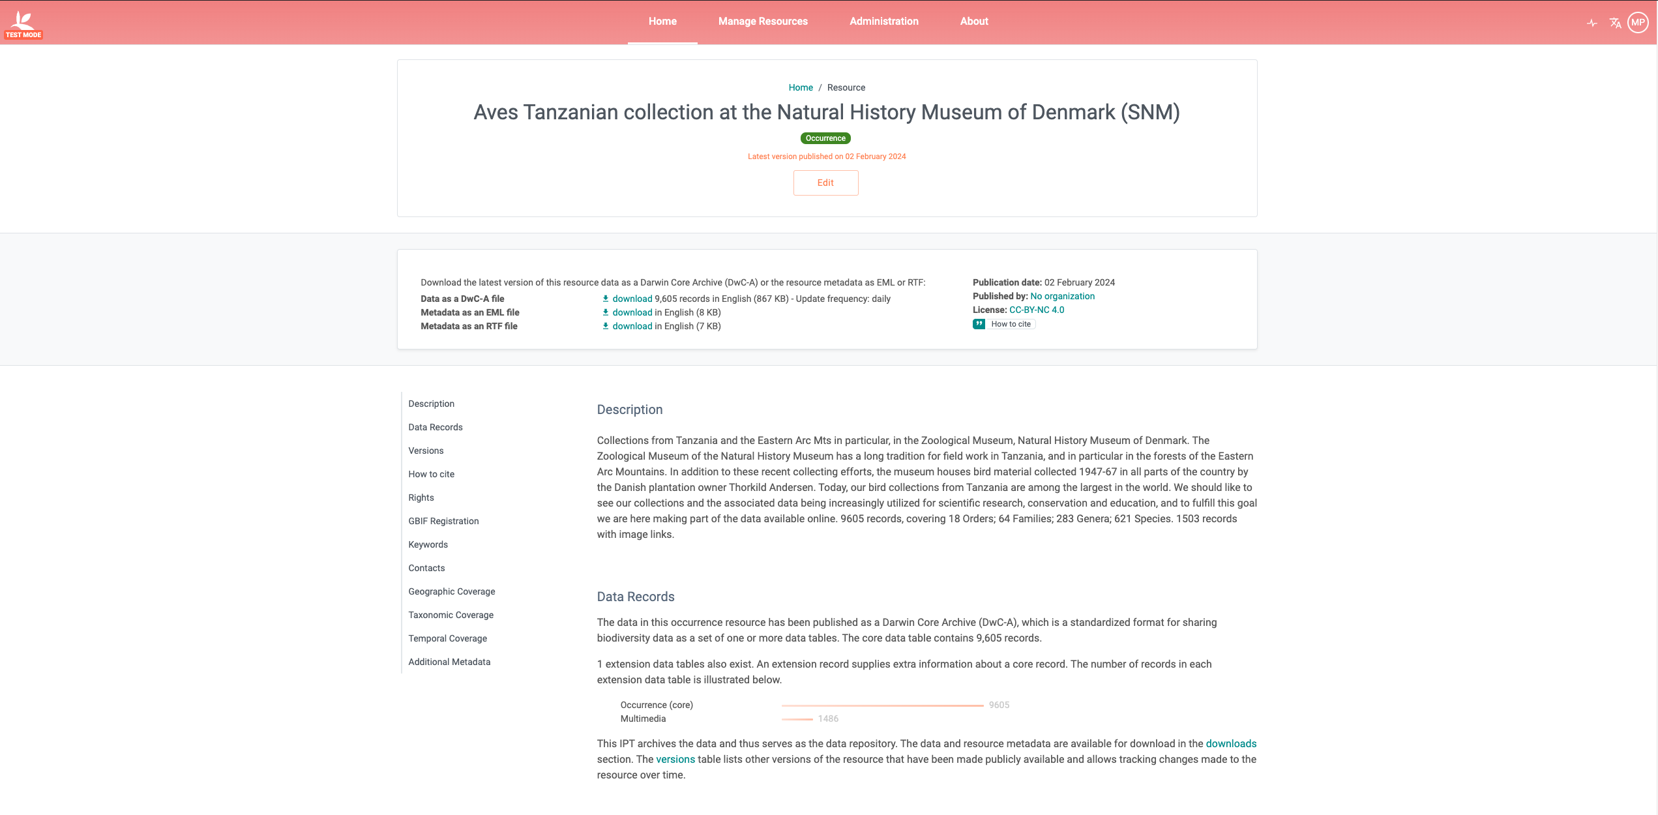Viewport: 1658px width, 815px height.
Task: Click the Edit button for the resource
Action: click(825, 183)
